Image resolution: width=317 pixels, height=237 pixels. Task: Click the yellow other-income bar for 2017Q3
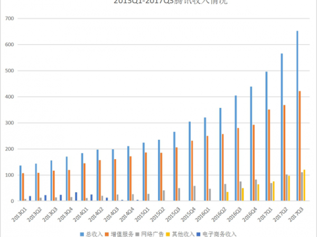click(304, 185)
